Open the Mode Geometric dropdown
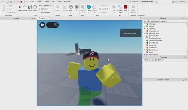Screen dimensions: 188x110 [48, 6]
